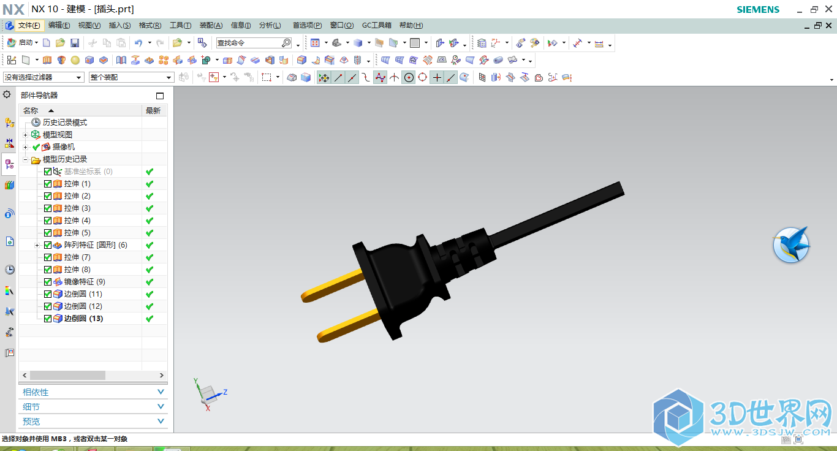This screenshot has height=451, width=837.
Task: Expand the 模型视图 tree node
Action: [26, 135]
